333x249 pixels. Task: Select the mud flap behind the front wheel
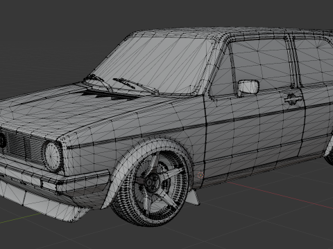[194, 197]
